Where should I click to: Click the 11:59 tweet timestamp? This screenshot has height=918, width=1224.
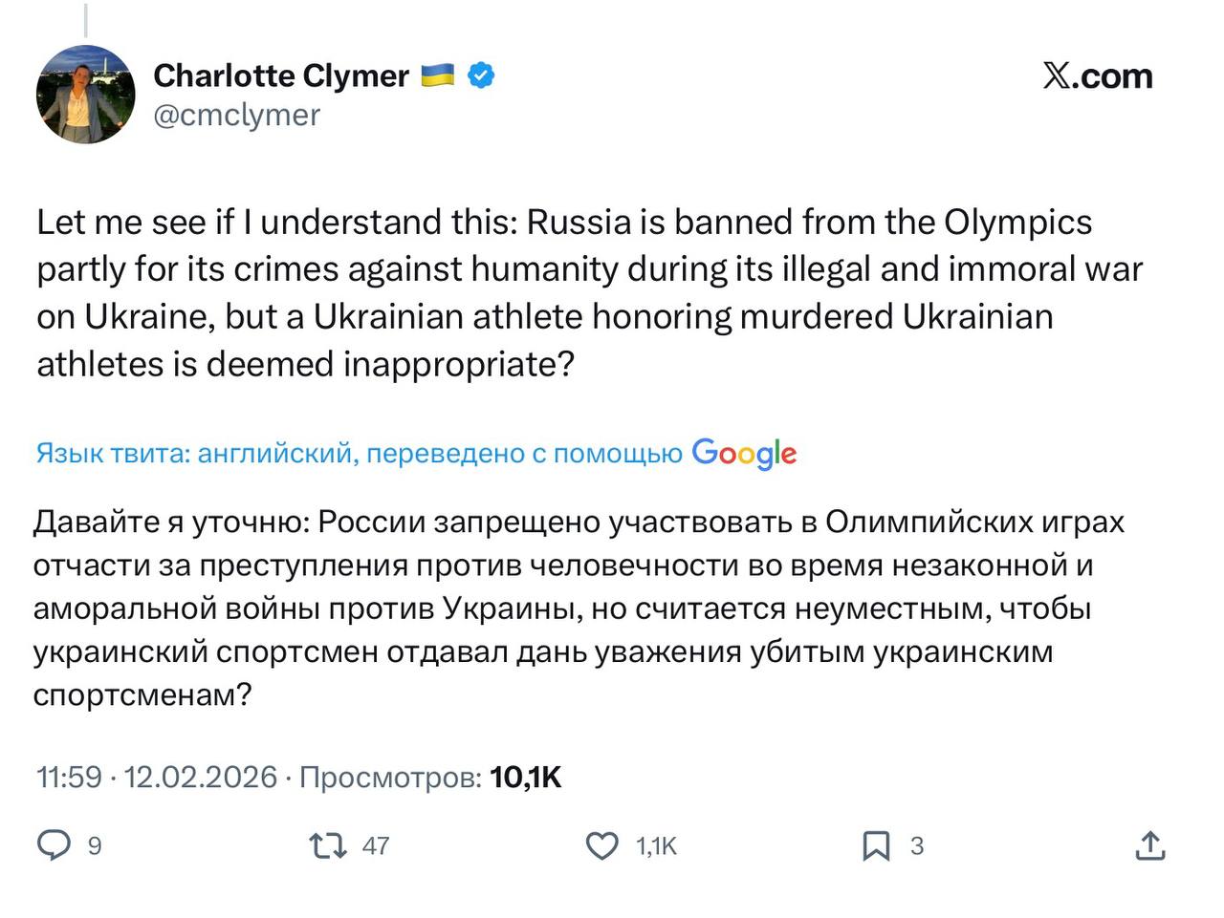69,777
